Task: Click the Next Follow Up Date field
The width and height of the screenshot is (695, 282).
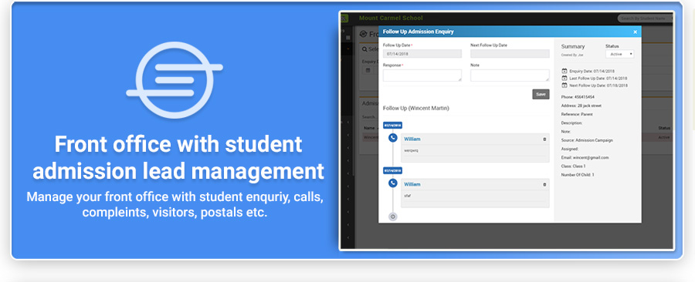Action: coord(510,53)
